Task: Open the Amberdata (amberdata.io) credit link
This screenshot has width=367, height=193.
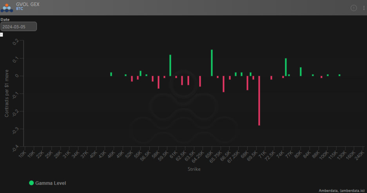Action: click(x=342, y=190)
